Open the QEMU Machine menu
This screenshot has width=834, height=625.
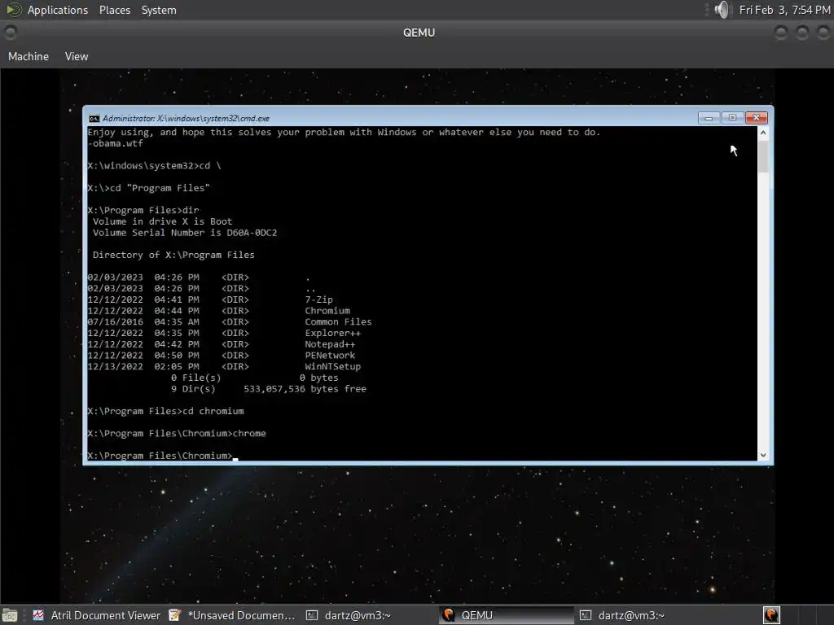tap(29, 56)
